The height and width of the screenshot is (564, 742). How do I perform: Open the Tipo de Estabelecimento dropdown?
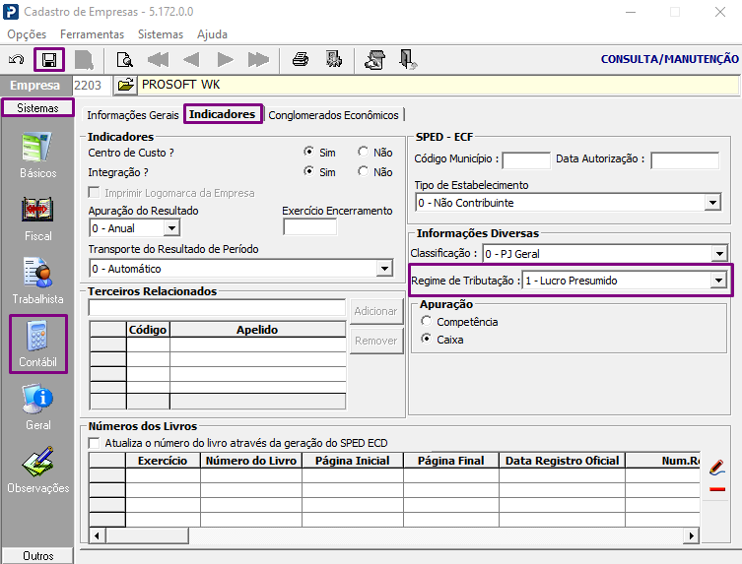coord(712,203)
